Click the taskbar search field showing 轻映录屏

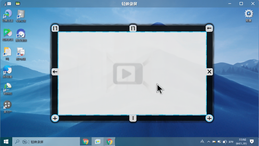46,142
